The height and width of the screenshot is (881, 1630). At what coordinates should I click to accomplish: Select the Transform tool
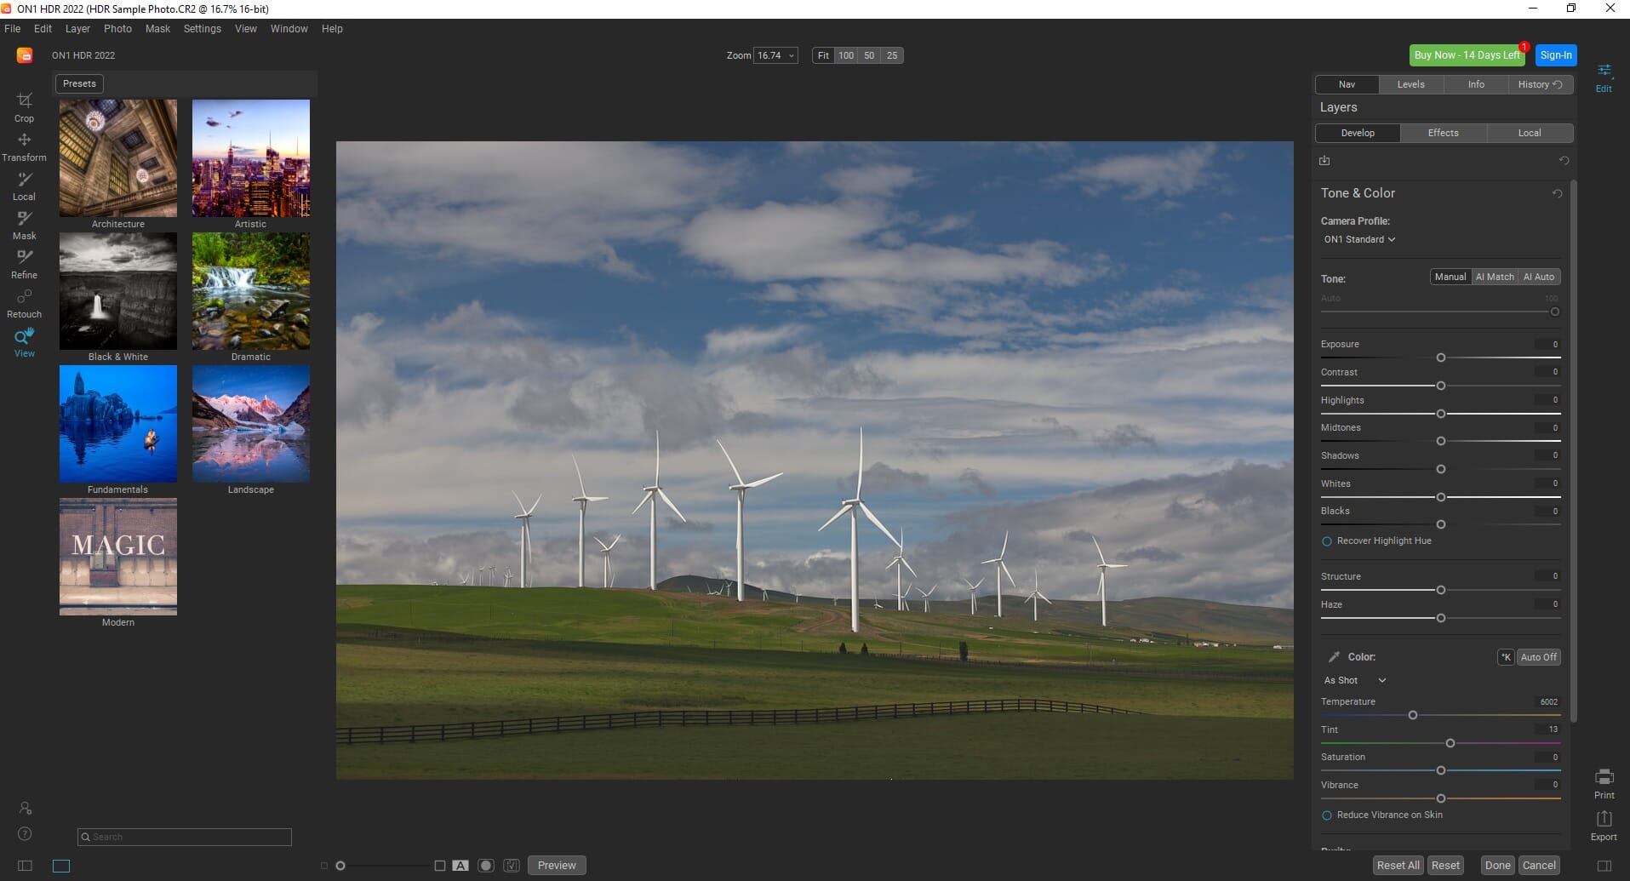tap(24, 146)
